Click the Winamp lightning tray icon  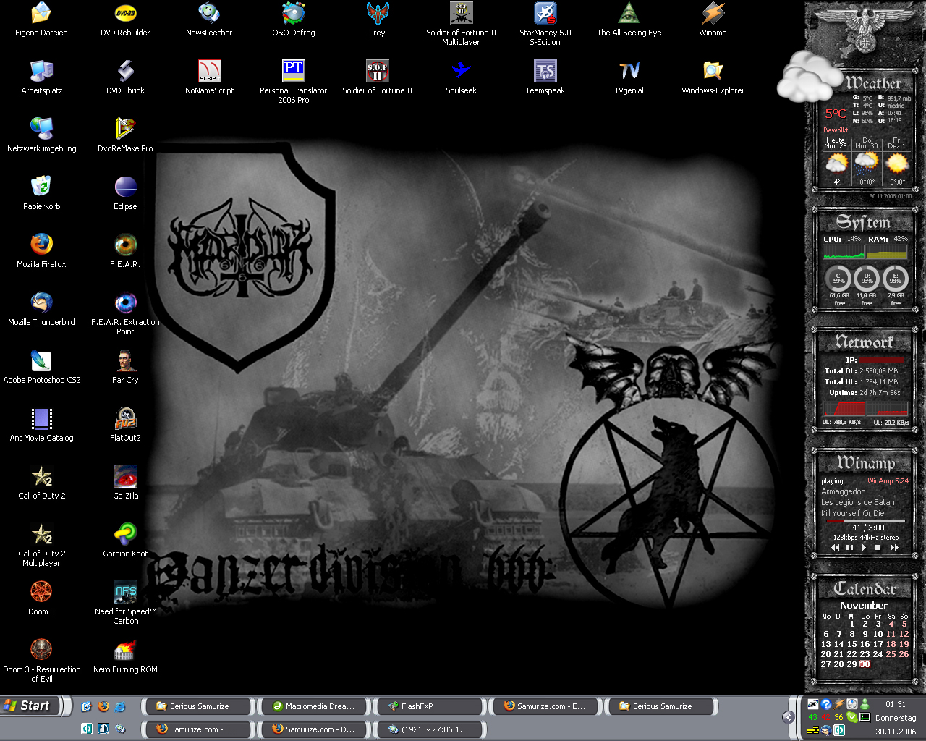click(838, 704)
